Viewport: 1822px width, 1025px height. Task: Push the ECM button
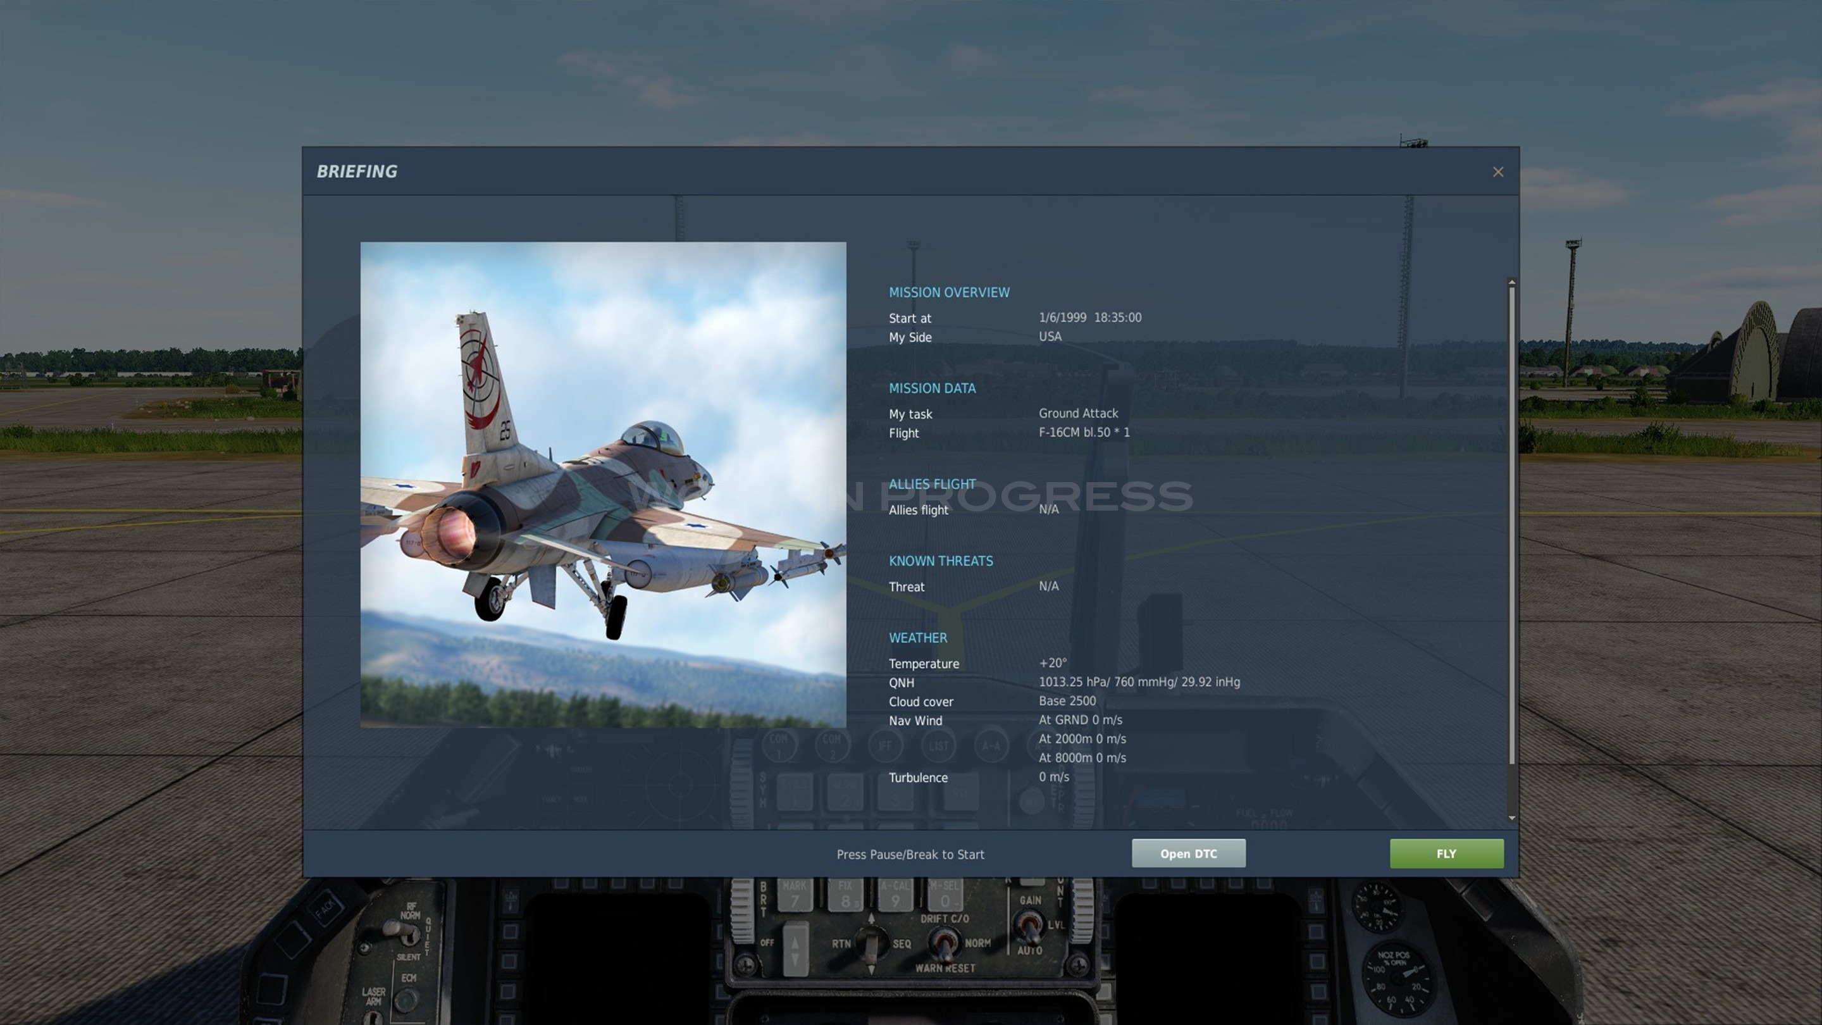(x=406, y=1000)
